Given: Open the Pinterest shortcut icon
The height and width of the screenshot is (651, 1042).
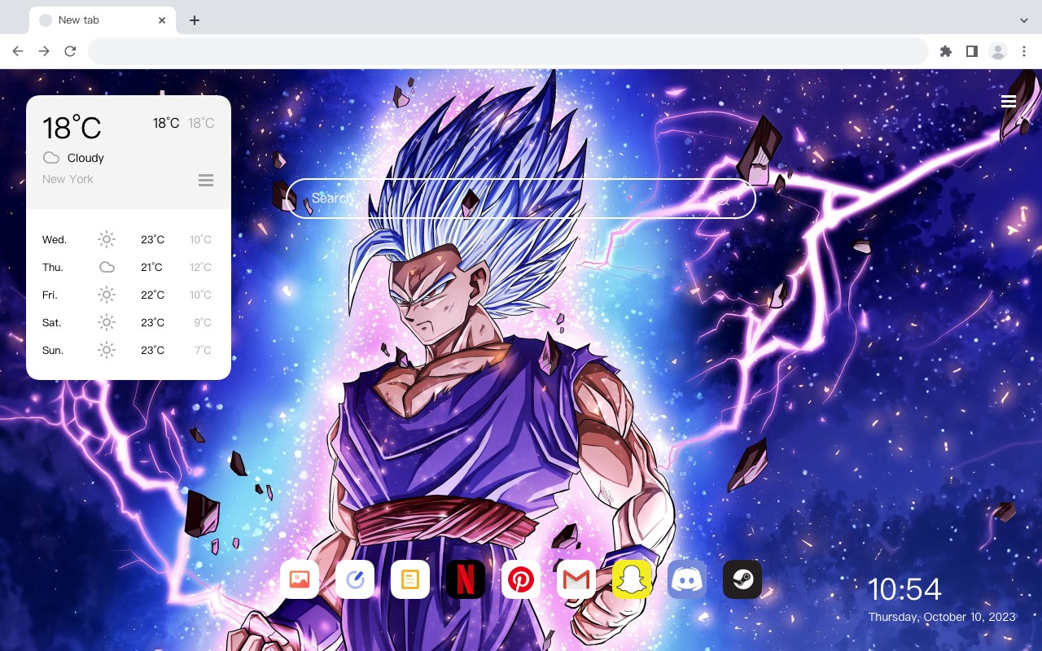Looking at the screenshot, I should click(x=521, y=579).
